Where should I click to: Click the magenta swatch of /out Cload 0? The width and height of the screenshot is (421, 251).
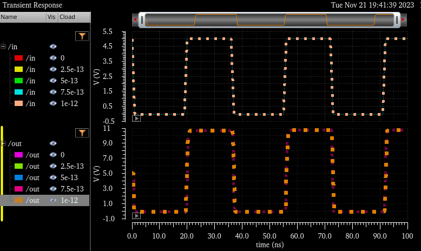click(x=18, y=155)
